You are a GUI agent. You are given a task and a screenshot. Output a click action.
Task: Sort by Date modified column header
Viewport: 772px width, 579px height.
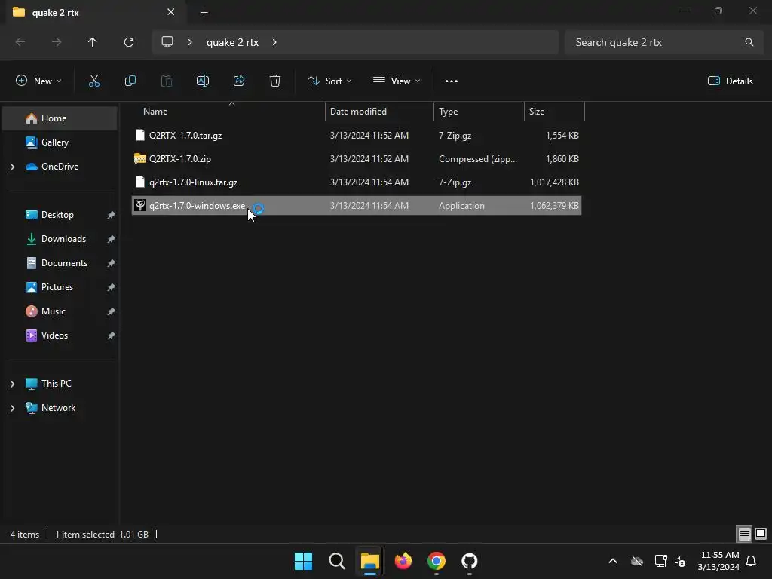point(379,112)
